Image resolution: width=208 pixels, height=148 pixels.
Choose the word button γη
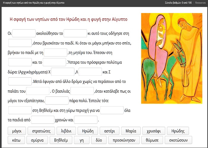[x=82, y=140]
